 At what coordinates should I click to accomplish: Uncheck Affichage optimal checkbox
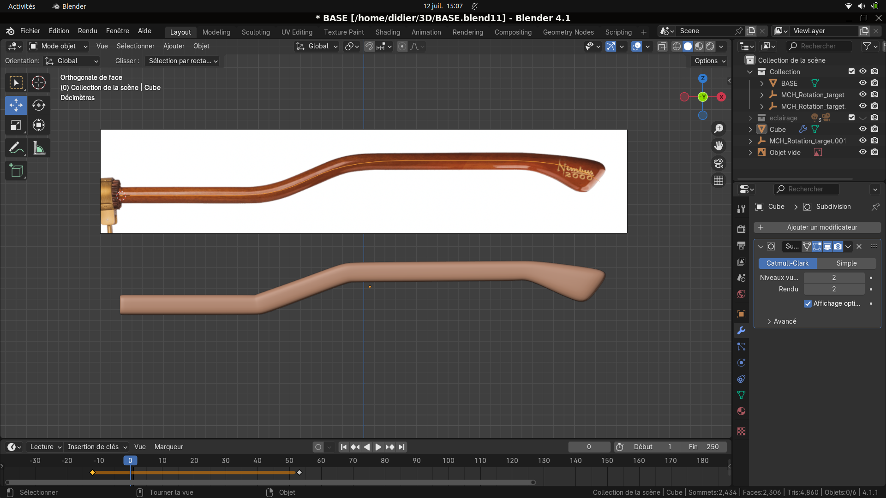coord(808,303)
